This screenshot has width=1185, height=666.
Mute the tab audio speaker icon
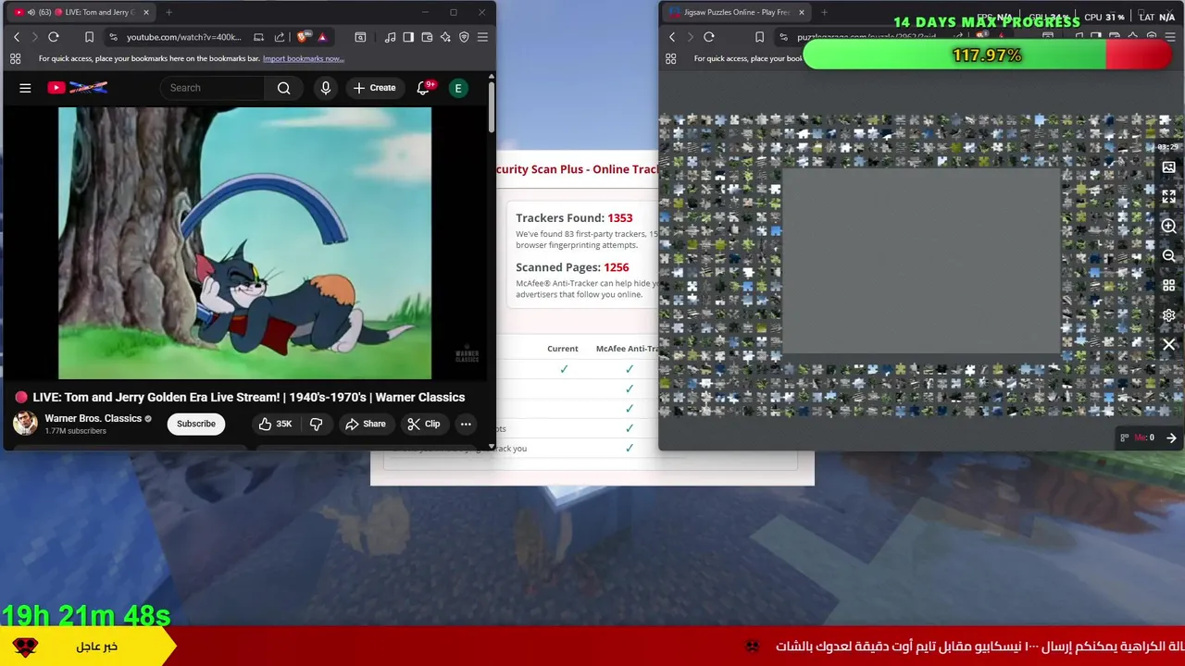31,12
